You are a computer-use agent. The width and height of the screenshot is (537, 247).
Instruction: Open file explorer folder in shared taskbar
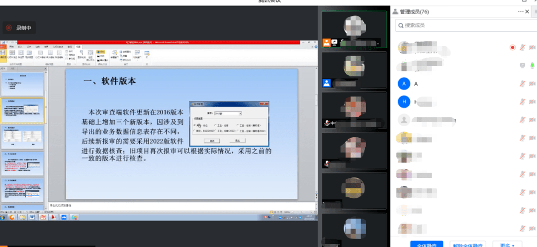click(22, 217)
